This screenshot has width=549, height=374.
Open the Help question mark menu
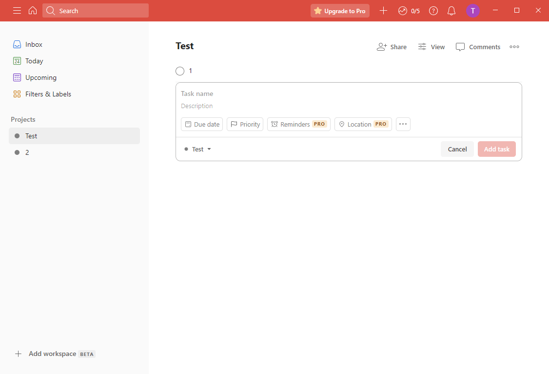[x=433, y=11]
